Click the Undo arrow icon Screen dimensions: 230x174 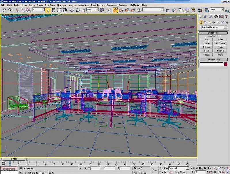click(x=4, y=10)
